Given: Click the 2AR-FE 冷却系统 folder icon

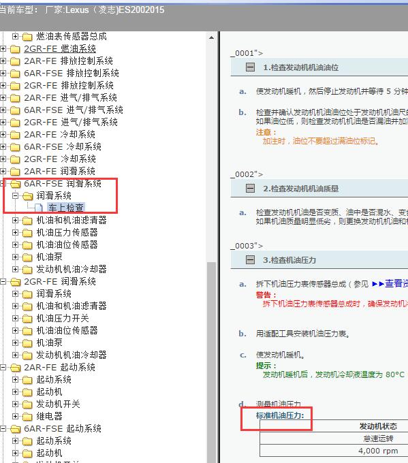Looking at the screenshot, I should click(15, 135).
